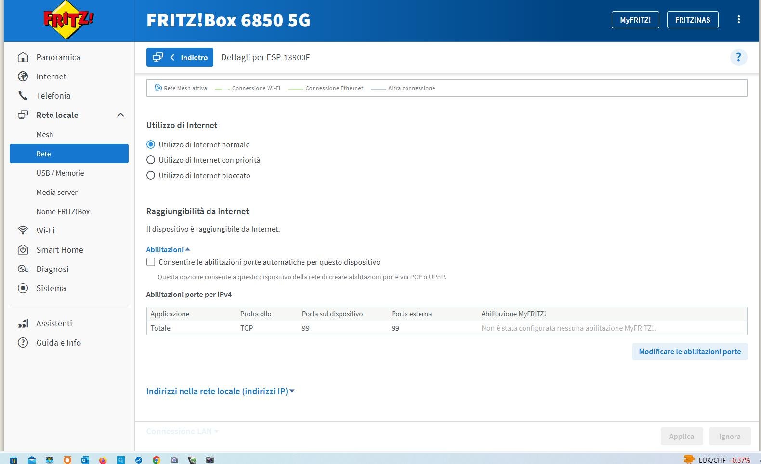Click Modificare le abilitazioni porte button
This screenshot has width=761, height=464.
click(689, 352)
